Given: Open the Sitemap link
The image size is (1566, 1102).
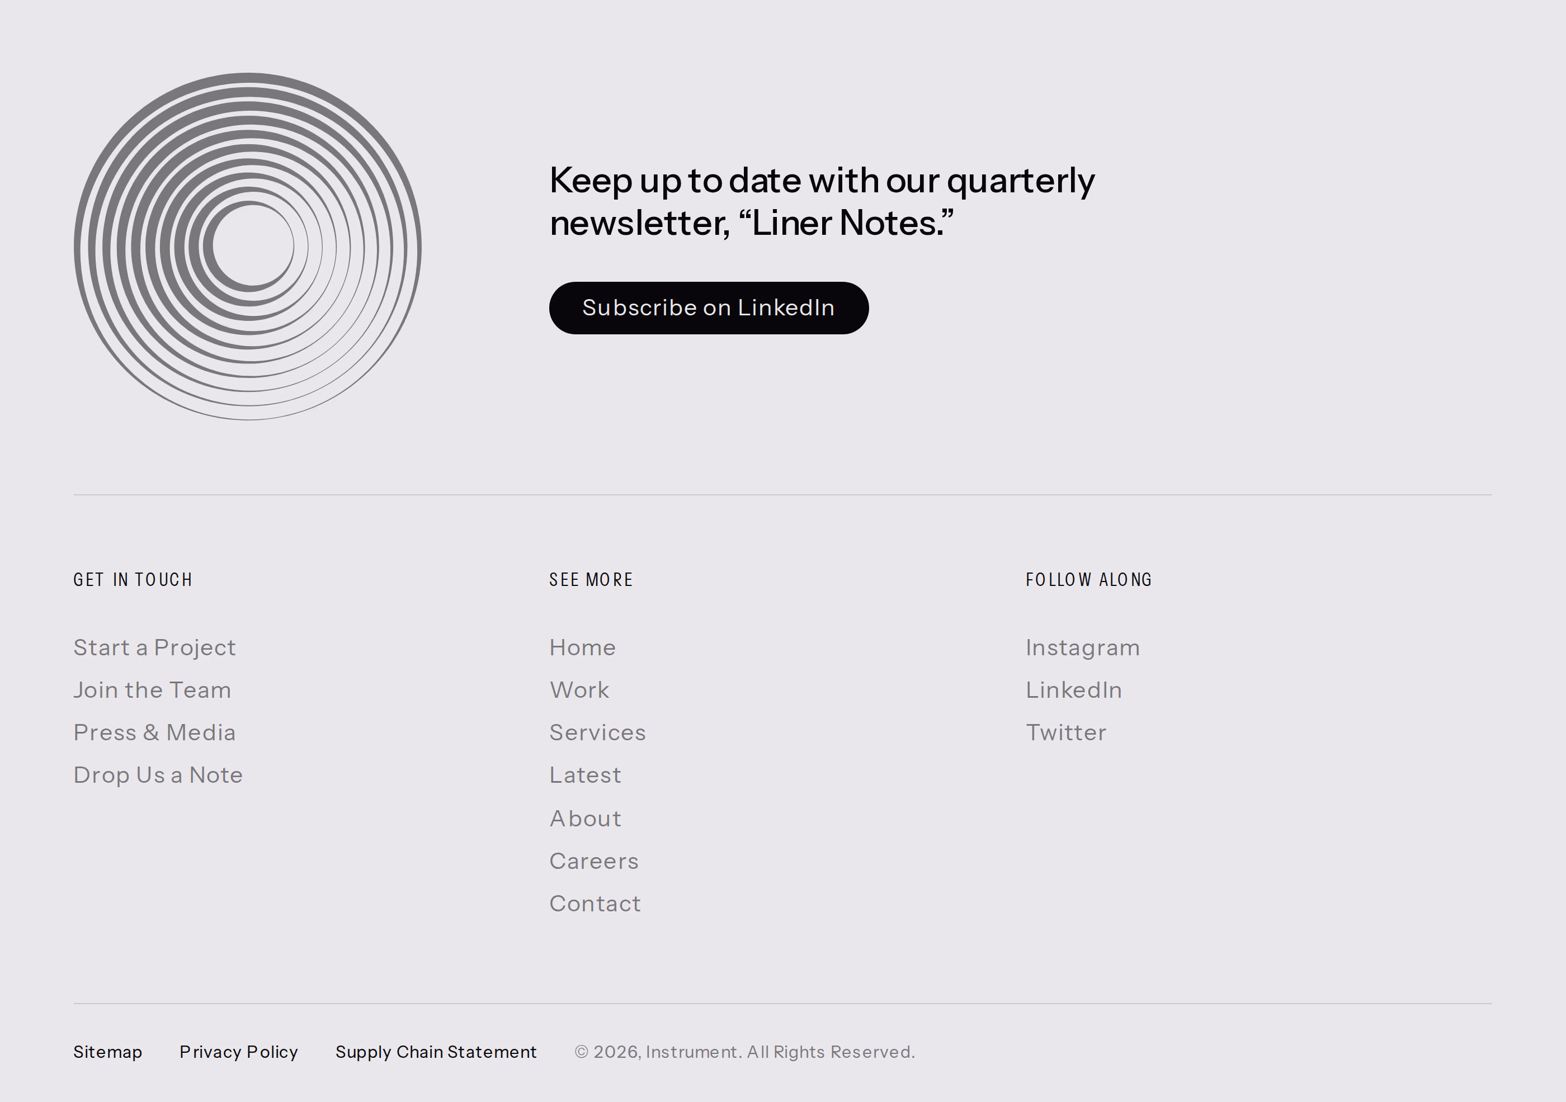Looking at the screenshot, I should [108, 1052].
